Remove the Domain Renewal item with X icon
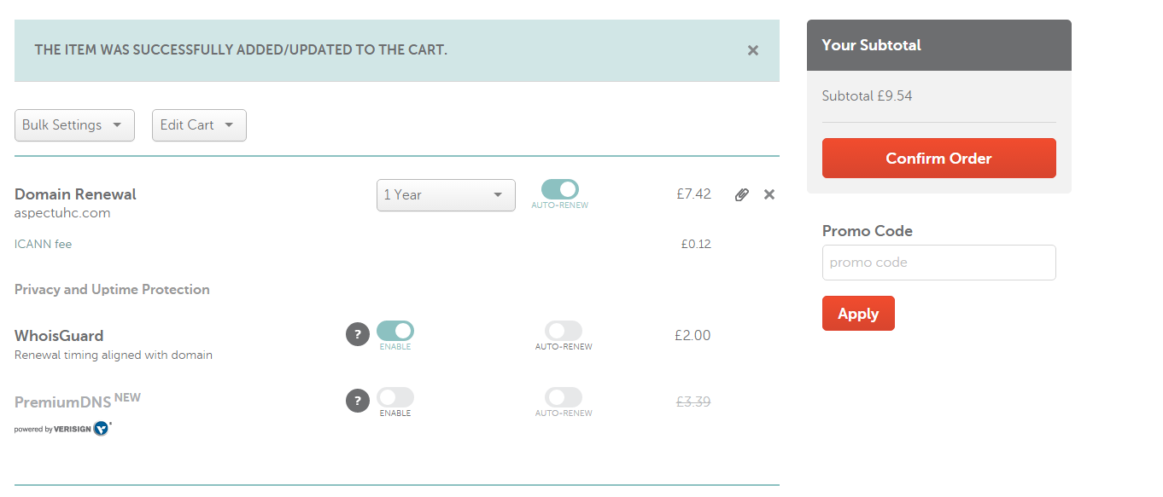The image size is (1163, 497). [x=769, y=194]
